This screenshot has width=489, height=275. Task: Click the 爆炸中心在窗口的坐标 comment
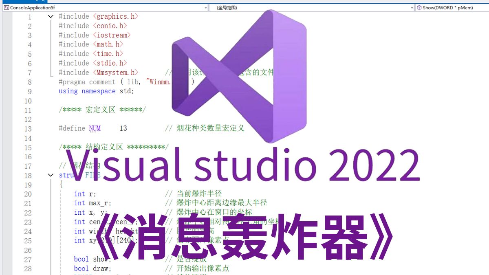click(x=209, y=213)
